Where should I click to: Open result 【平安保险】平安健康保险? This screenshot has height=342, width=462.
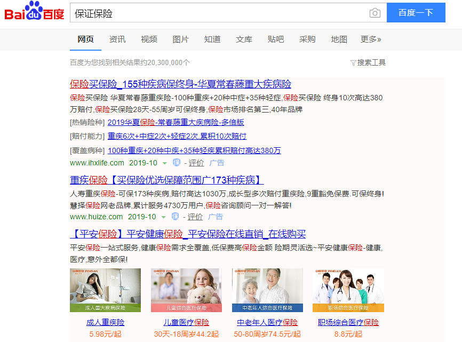click(x=188, y=234)
